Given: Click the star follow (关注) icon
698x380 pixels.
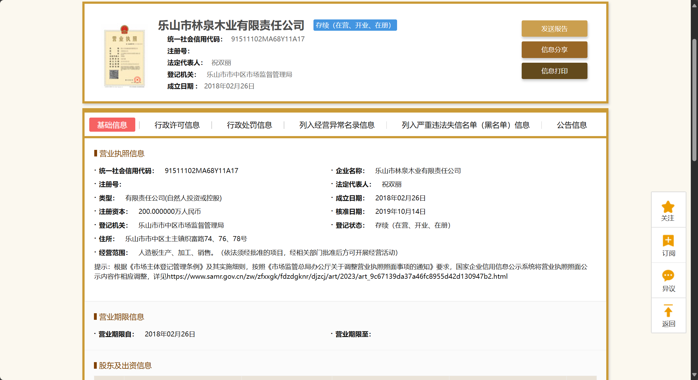Looking at the screenshot, I should click(668, 207).
